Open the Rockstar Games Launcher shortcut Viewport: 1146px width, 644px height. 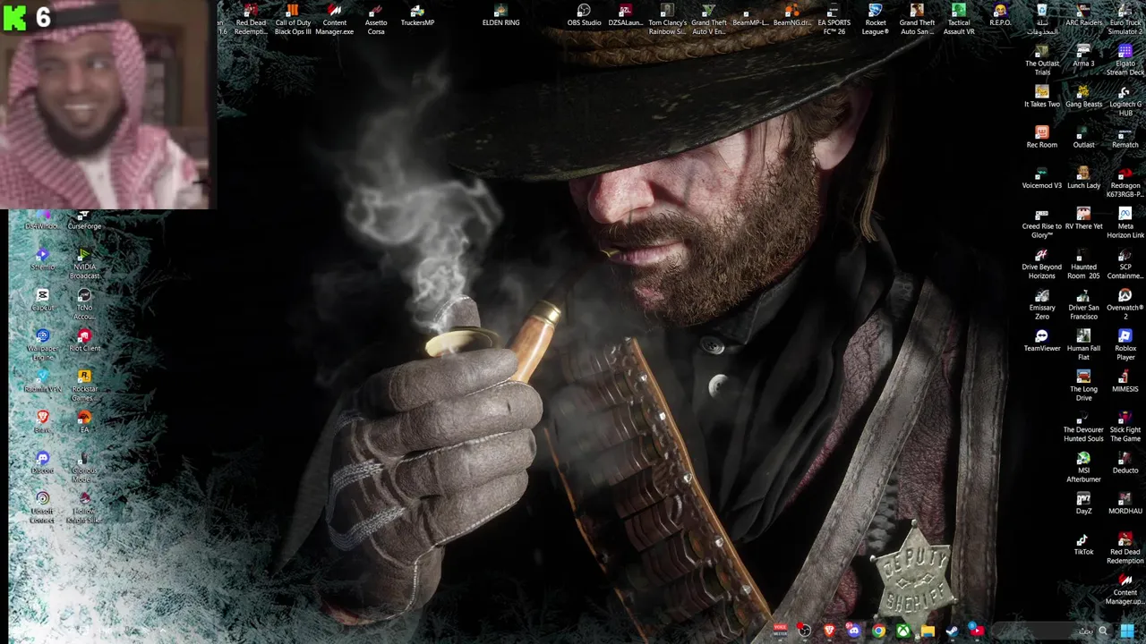pos(84,386)
